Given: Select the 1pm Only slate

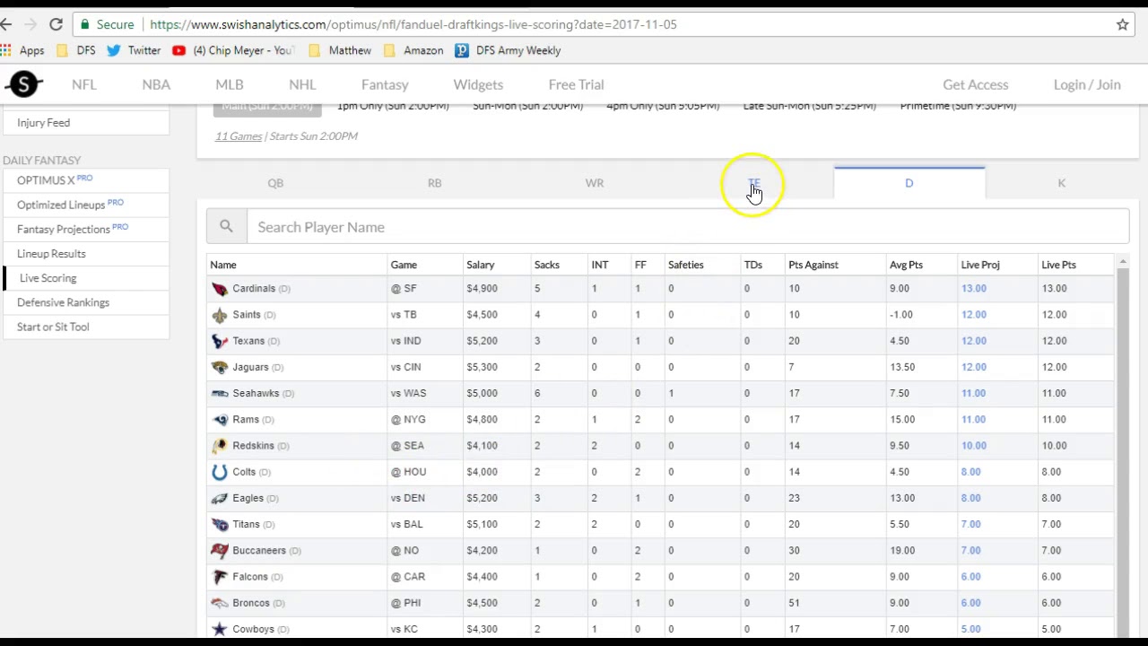Looking at the screenshot, I should point(393,106).
